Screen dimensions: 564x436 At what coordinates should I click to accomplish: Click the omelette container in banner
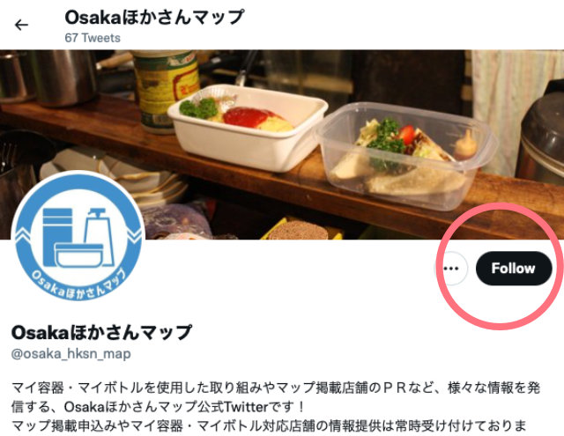click(248, 128)
